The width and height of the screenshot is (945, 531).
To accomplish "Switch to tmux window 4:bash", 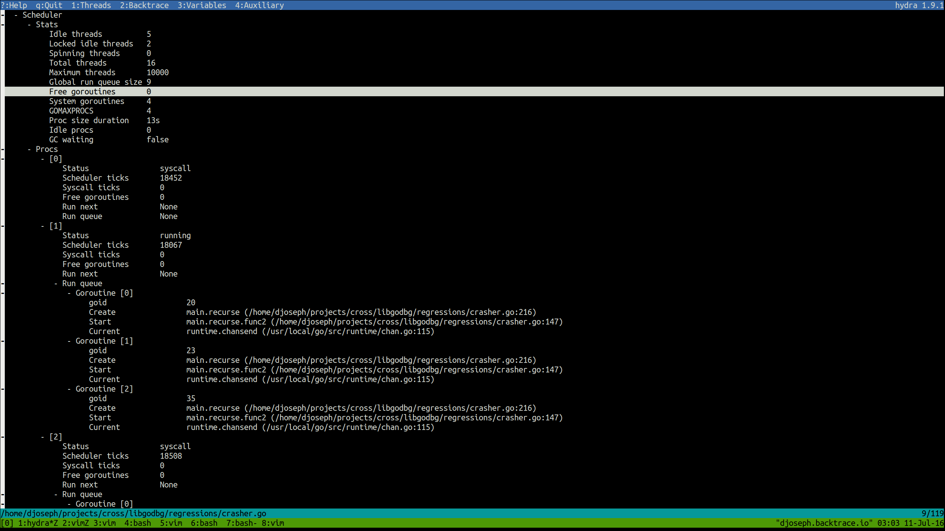I will 138,523.
